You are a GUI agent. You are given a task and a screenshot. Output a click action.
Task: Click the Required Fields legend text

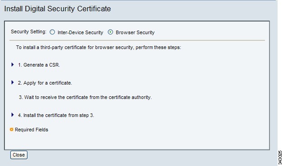point(32,130)
